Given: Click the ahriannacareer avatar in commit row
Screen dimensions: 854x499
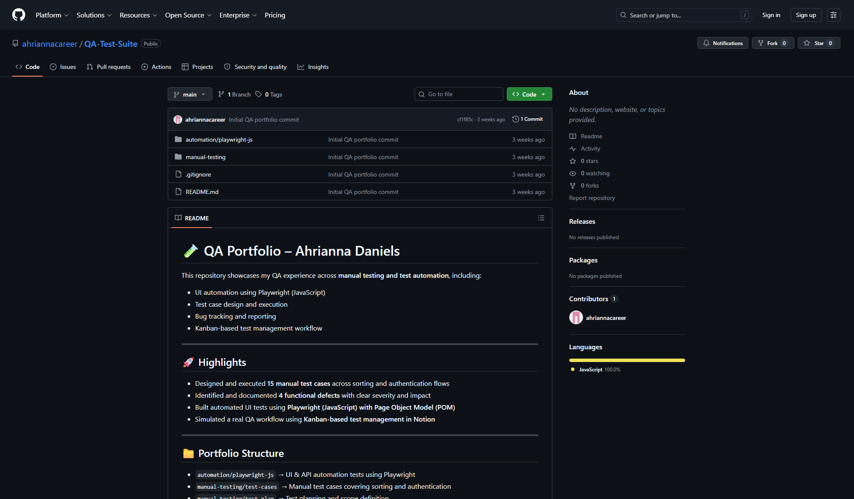Looking at the screenshot, I should coord(178,120).
